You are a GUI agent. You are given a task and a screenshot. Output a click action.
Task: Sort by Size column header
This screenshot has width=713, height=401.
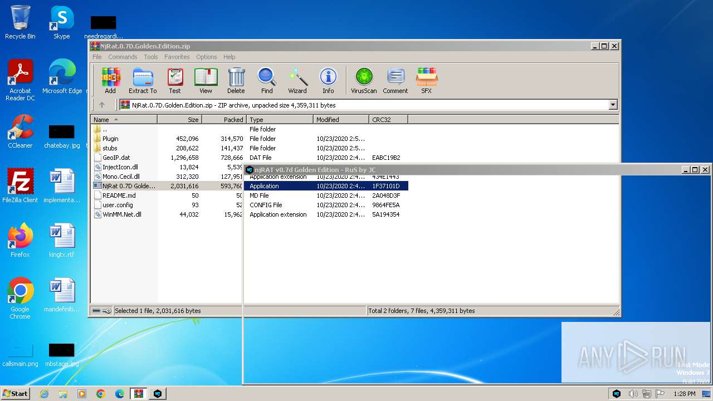point(179,120)
